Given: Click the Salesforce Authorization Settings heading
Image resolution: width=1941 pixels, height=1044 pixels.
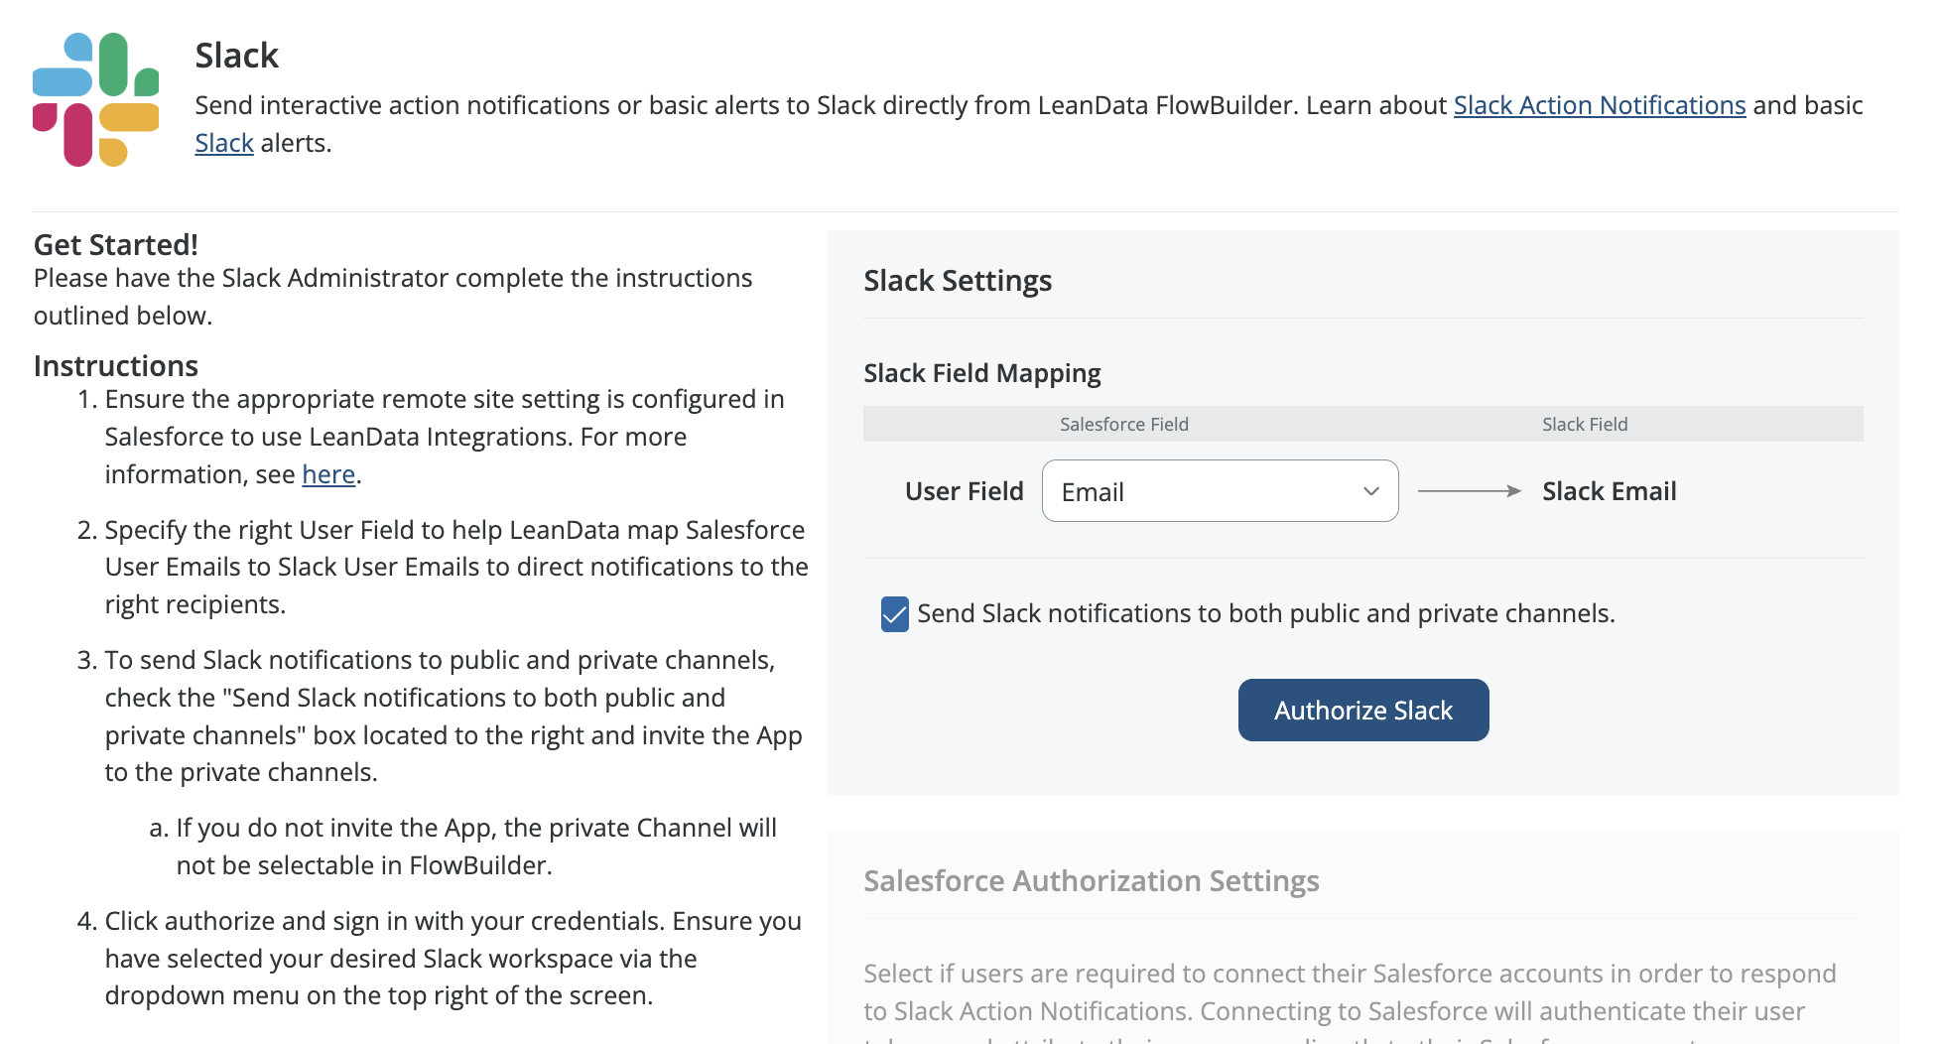Looking at the screenshot, I should (x=1092, y=881).
